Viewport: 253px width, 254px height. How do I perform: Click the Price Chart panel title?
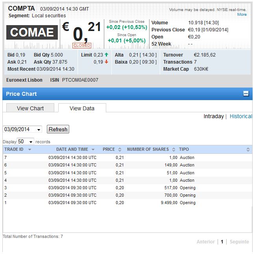click(21, 94)
